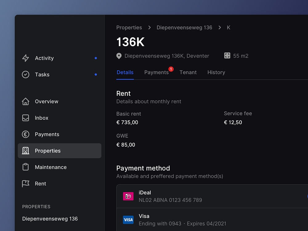Click the red notification badge on Payments
Screen dimensions: 308x231
point(171,69)
